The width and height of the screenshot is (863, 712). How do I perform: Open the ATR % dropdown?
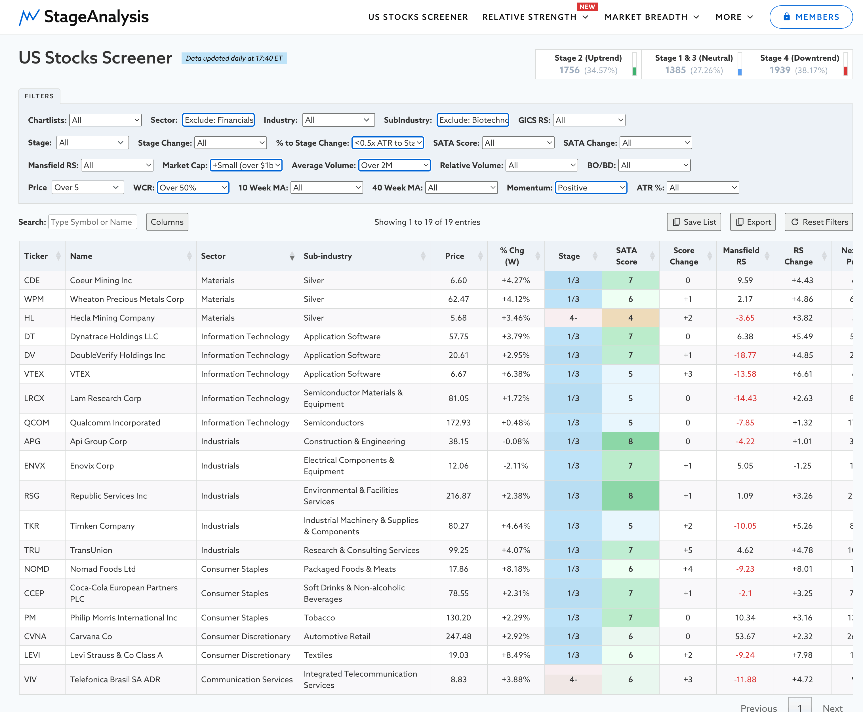(x=702, y=187)
